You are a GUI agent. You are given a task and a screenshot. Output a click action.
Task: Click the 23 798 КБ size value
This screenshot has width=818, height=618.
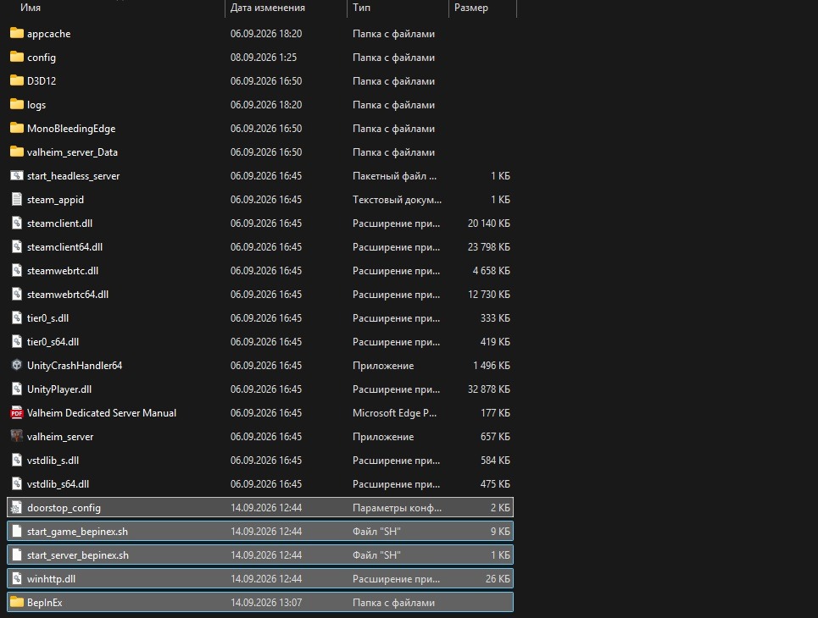[x=489, y=247]
